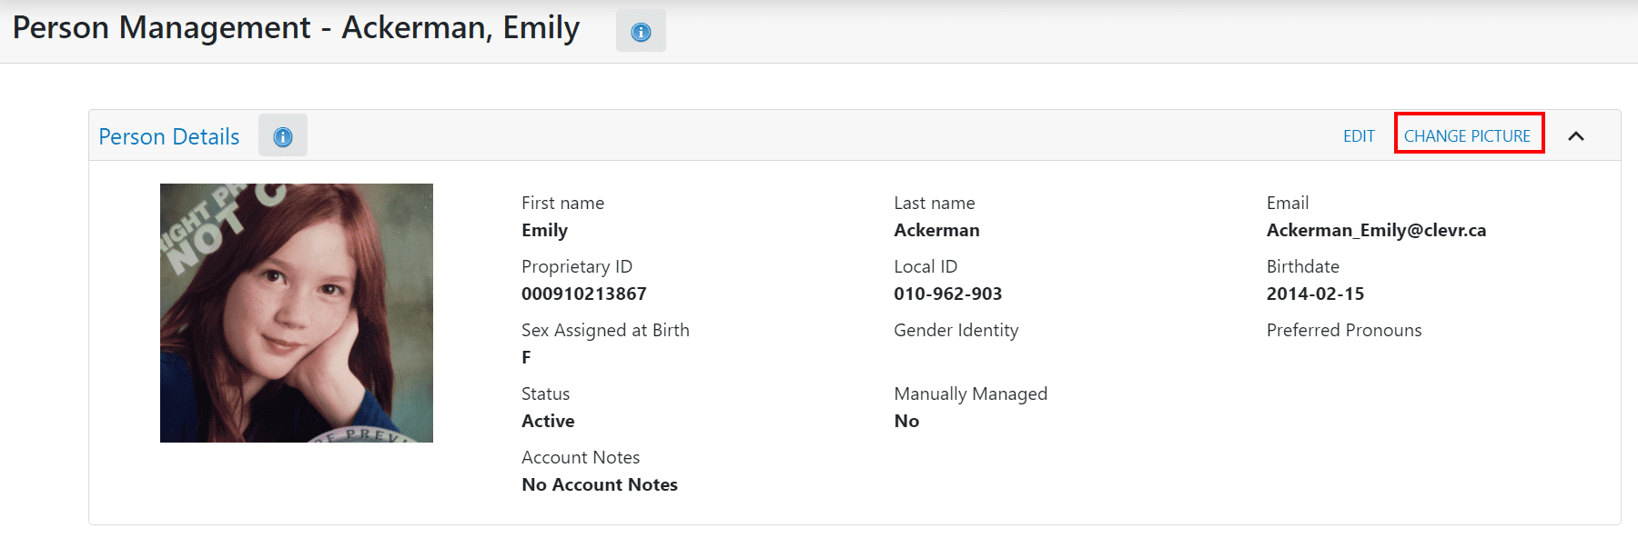The width and height of the screenshot is (1638, 538).
Task: Click birthdate value 2014-02-15
Action: click(1315, 294)
